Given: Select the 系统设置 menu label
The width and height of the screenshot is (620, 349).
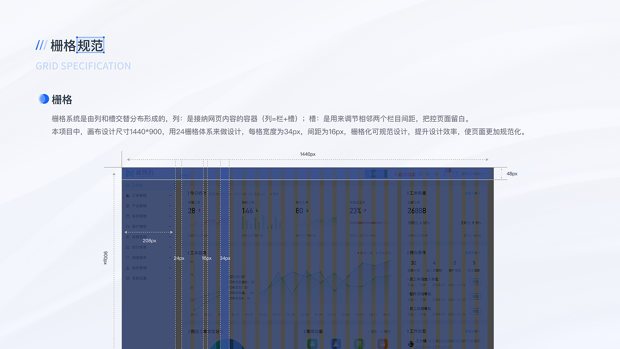Looking at the screenshot, I should point(139,278).
